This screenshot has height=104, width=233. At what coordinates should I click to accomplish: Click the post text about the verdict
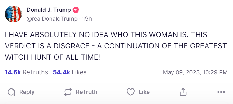pyautogui.click(x=116, y=46)
